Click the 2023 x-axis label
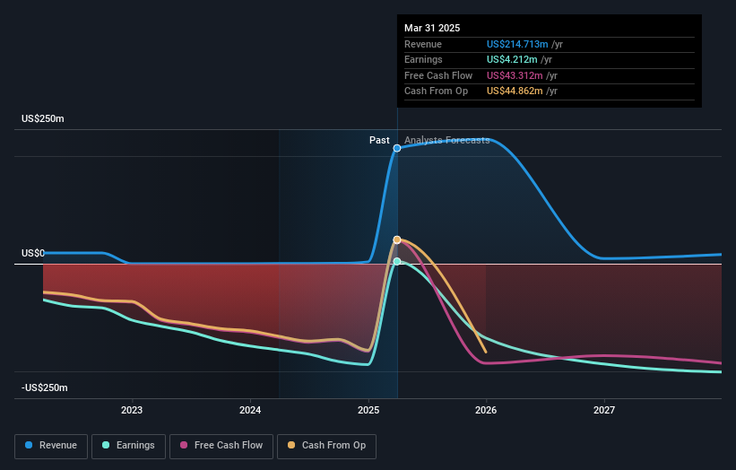Viewport: 736px width, 470px height. pyautogui.click(x=132, y=411)
